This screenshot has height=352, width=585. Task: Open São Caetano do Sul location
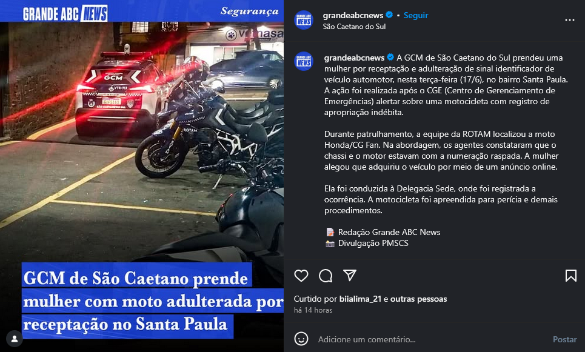354,27
